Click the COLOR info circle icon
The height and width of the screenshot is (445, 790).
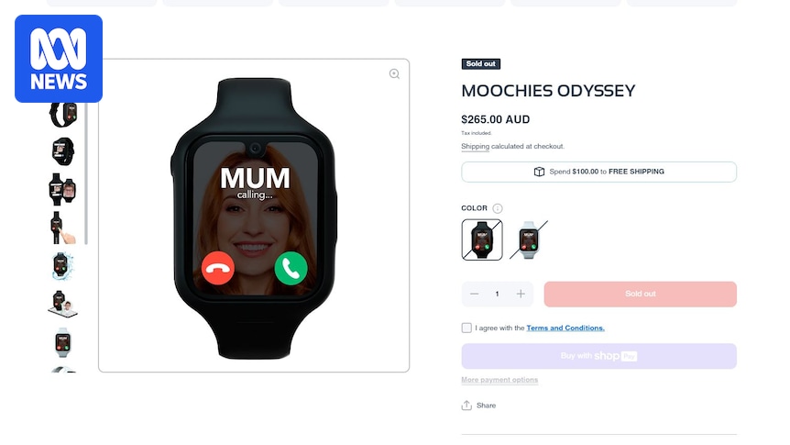pyautogui.click(x=498, y=208)
